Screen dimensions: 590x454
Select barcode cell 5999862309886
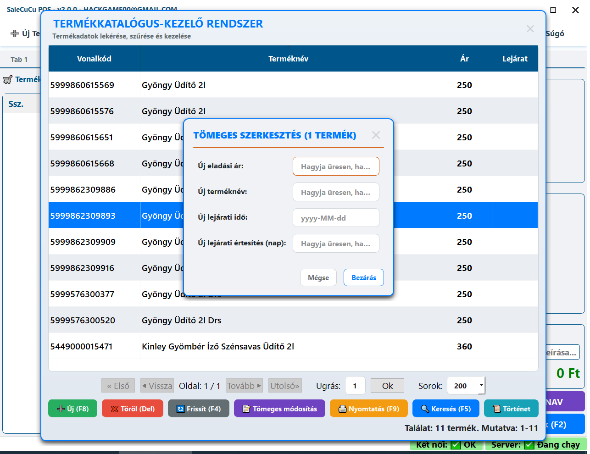coord(94,189)
